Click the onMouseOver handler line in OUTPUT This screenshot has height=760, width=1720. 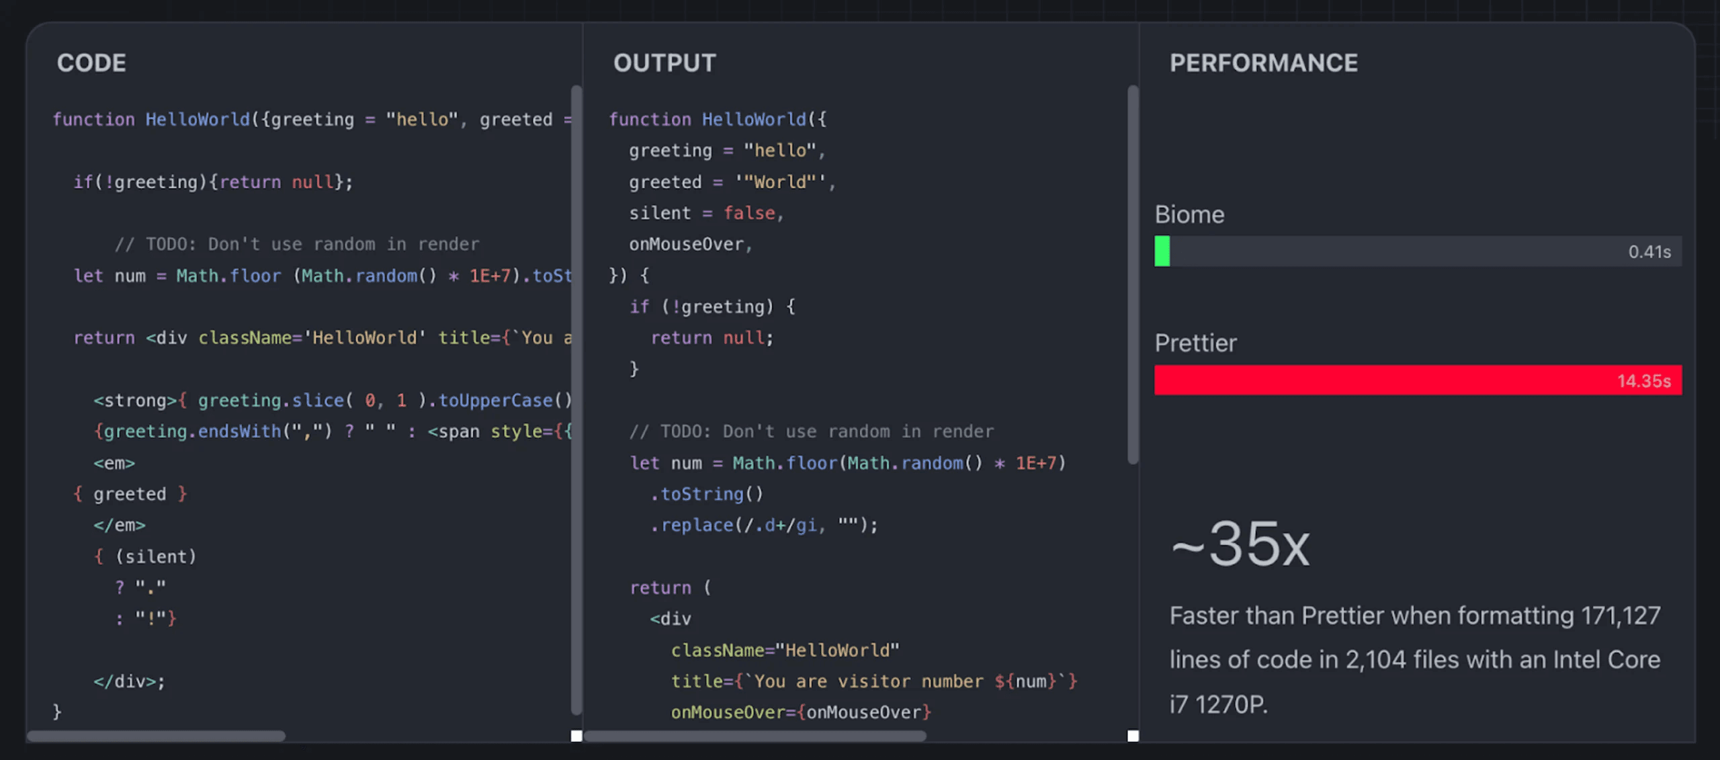tap(800, 712)
